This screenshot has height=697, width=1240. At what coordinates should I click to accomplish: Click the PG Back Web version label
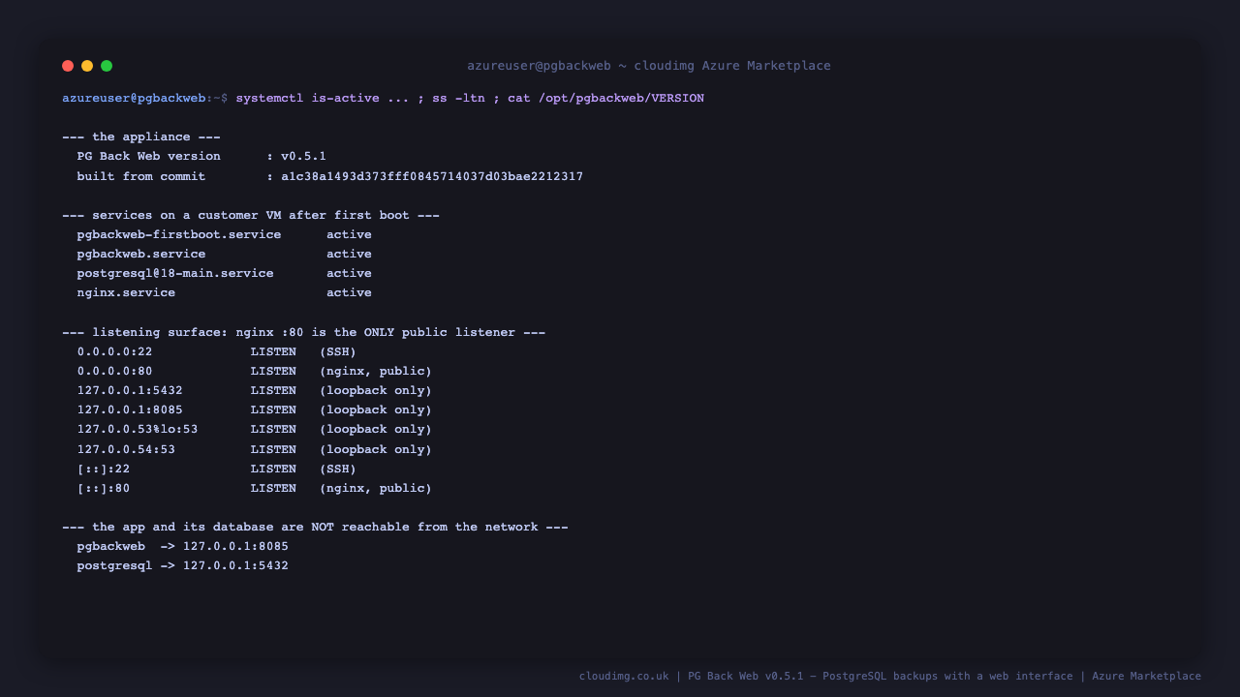pos(149,157)
